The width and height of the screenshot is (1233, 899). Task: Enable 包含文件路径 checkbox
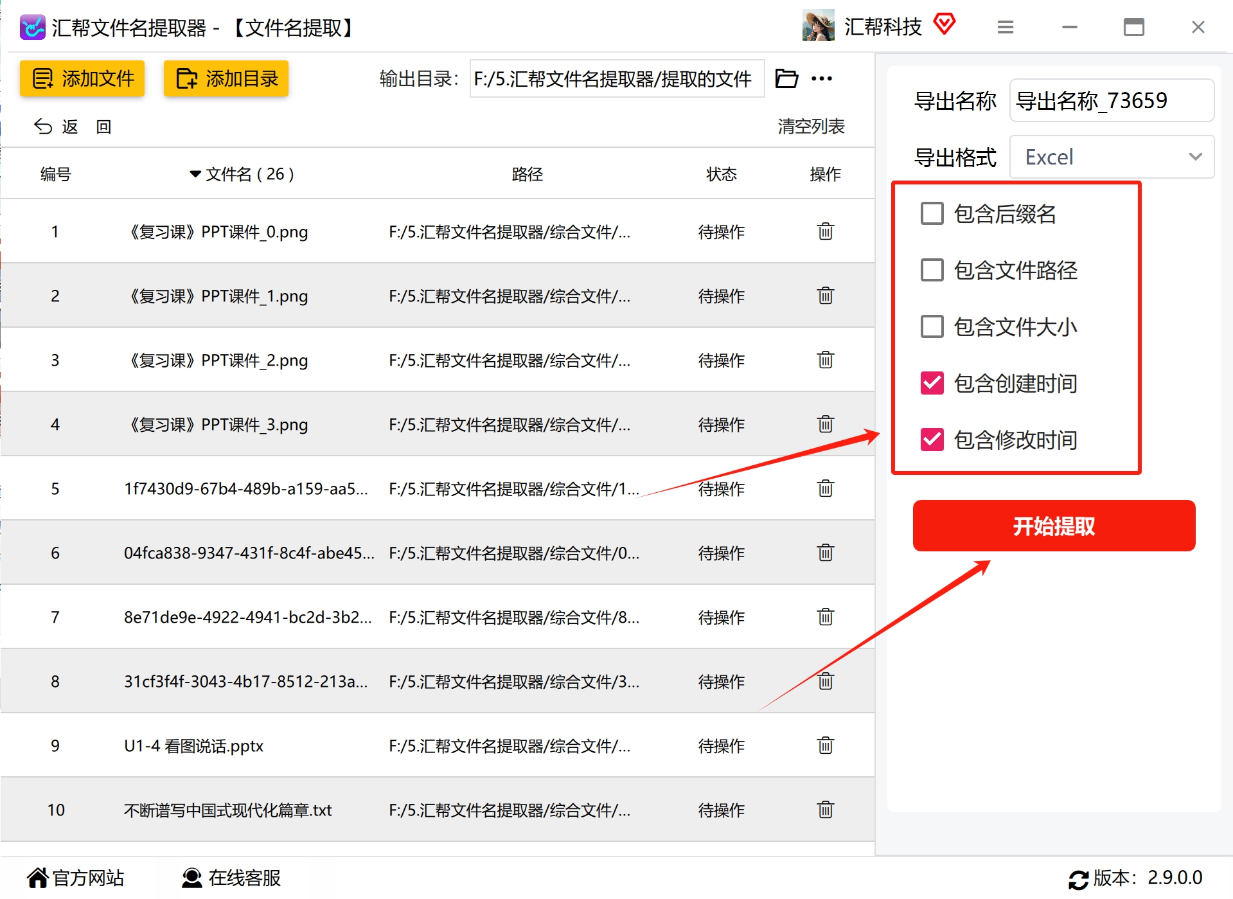(x=932, y=270)
